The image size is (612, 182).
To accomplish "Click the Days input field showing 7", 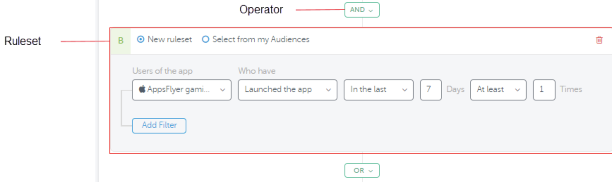I will (431, 90).
